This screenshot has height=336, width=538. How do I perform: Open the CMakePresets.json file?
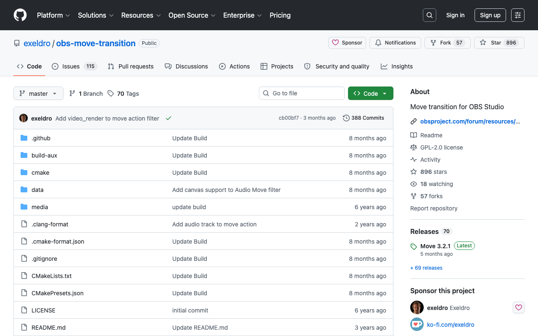57,293
